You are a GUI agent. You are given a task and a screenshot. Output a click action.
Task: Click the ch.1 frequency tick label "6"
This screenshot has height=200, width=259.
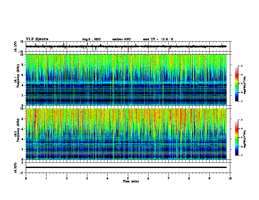coord(23,75)
